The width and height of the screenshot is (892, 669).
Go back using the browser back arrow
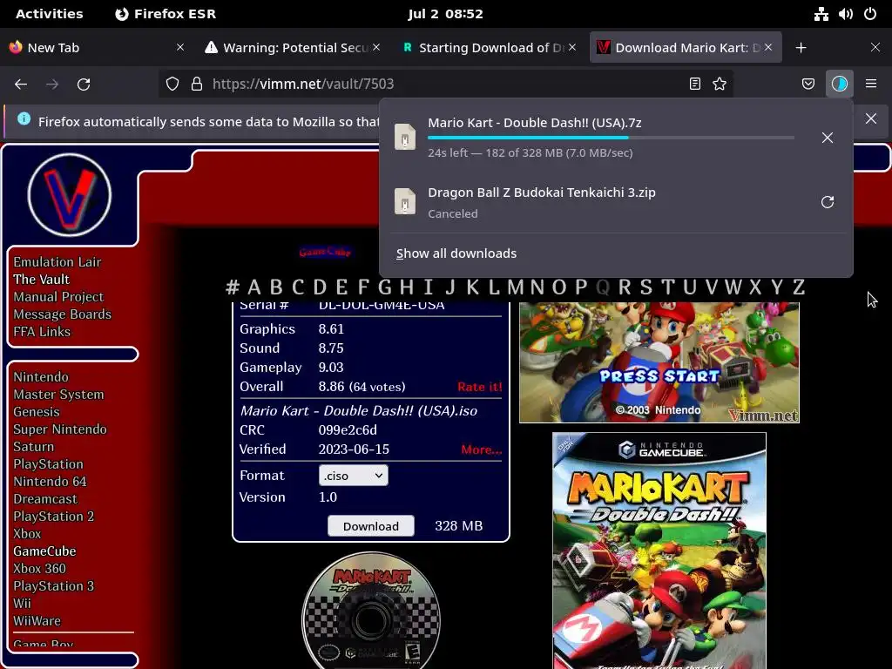click(x=21, y=84)
